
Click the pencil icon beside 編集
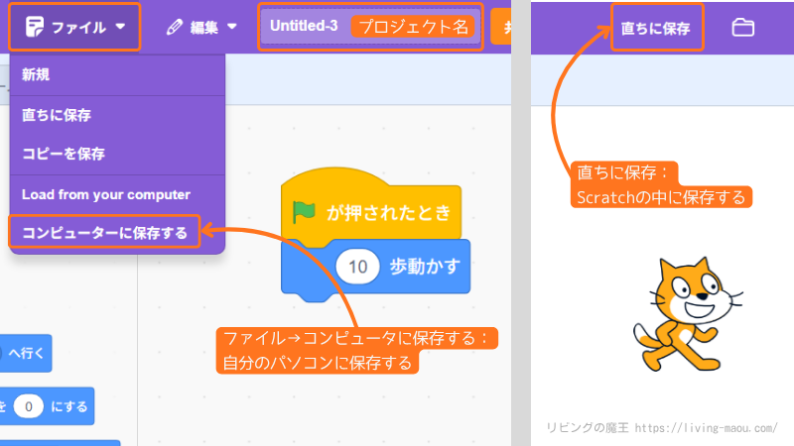175,28
